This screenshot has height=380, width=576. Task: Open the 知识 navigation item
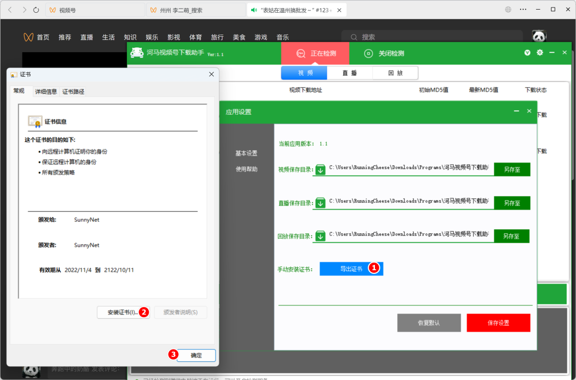[130, 37]
